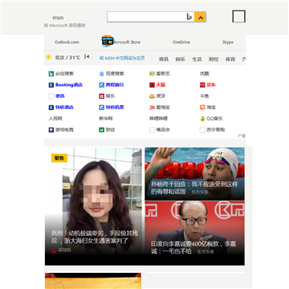The height and width of the screenshot is (289, 289).
Task: Click the 爱淘宝 icon
Action: pyautogui.click(x=152, y=108)
